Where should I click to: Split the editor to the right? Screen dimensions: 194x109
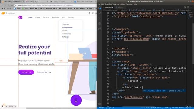pos(188,7)
